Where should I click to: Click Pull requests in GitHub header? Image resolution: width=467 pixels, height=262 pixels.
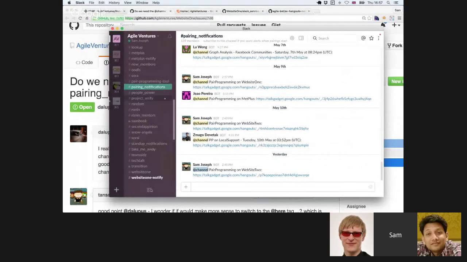(x=231, y=25)
